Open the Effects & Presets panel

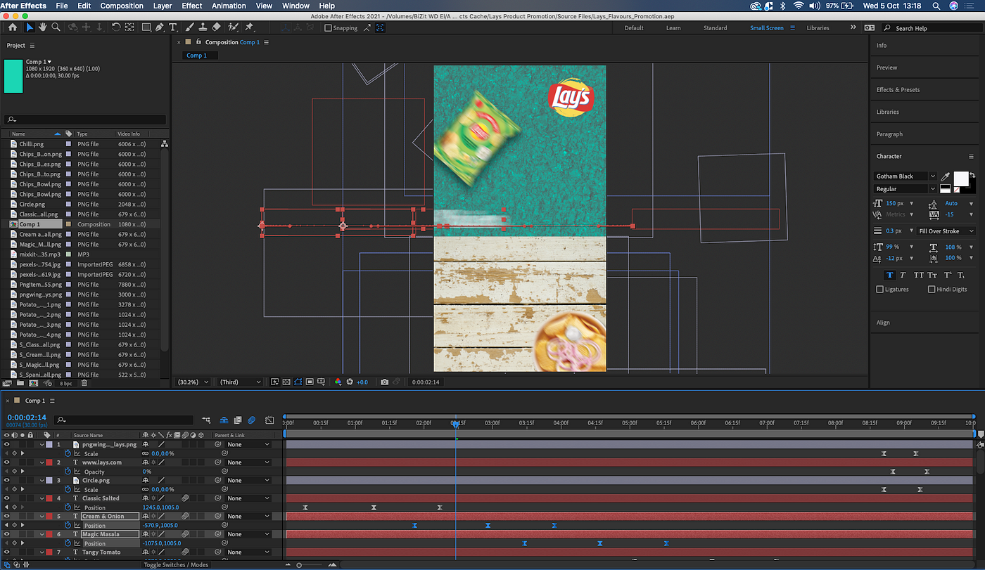898,89
